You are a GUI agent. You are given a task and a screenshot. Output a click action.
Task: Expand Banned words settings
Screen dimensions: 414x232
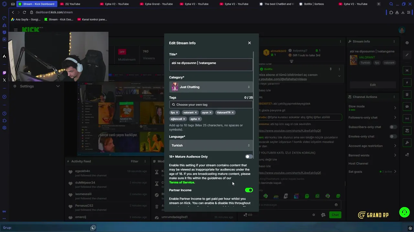395,155
